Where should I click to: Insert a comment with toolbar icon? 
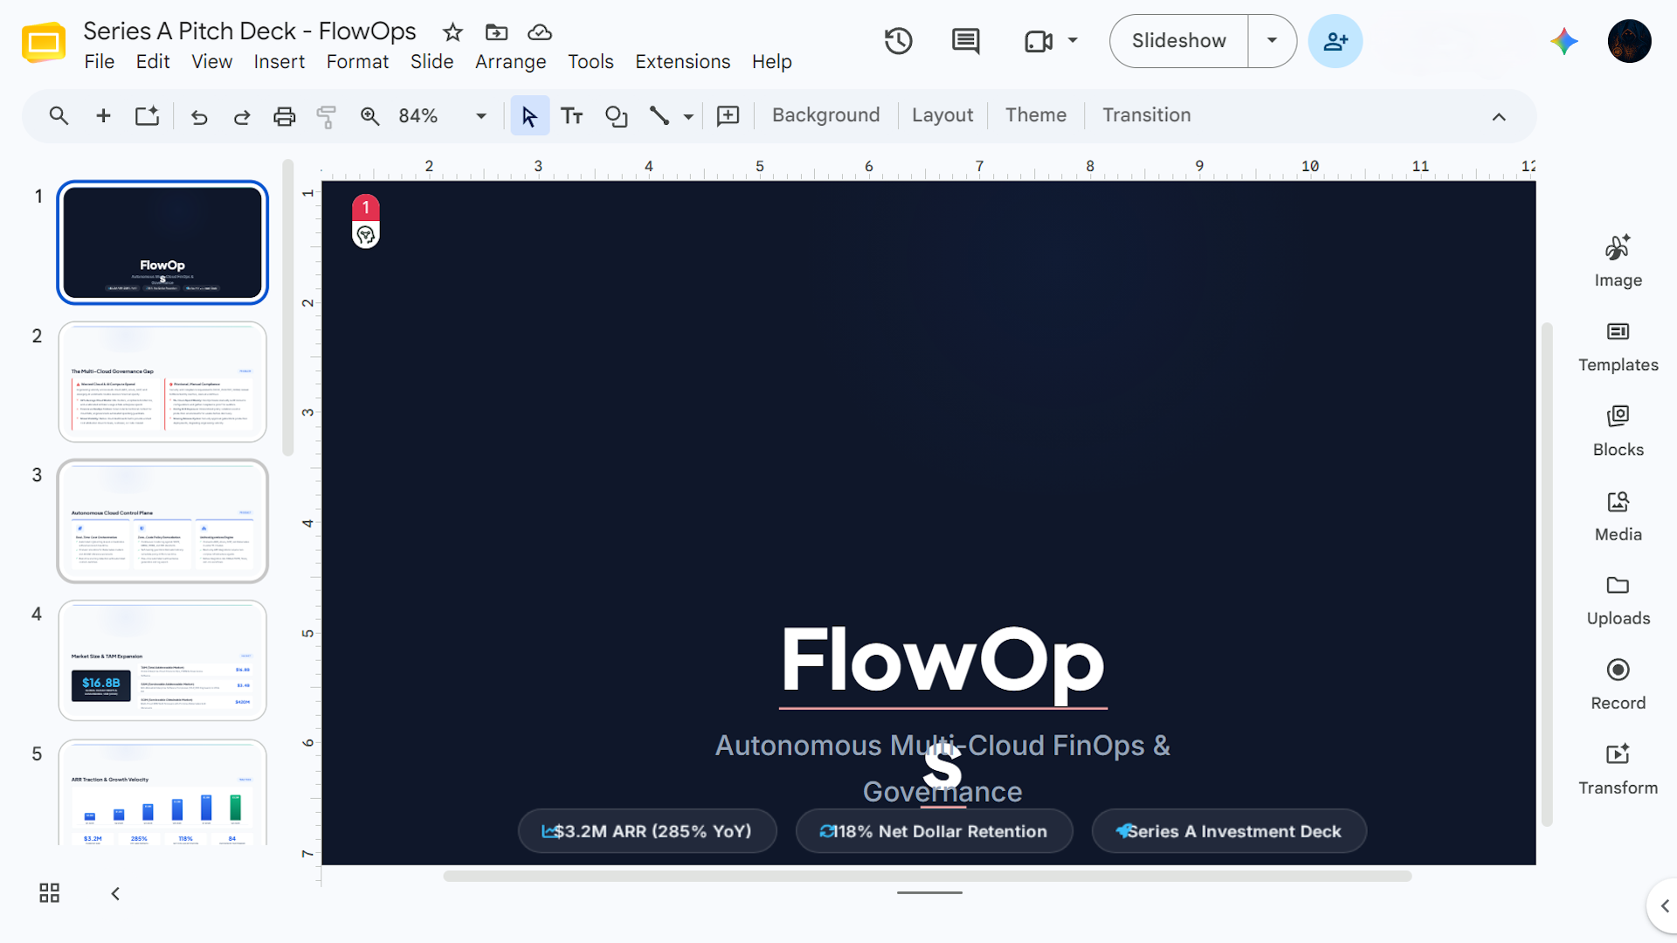[728, 116]
